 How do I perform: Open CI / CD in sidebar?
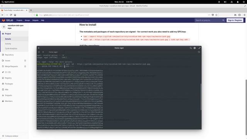pyautogui.click(x=8, y=72)
